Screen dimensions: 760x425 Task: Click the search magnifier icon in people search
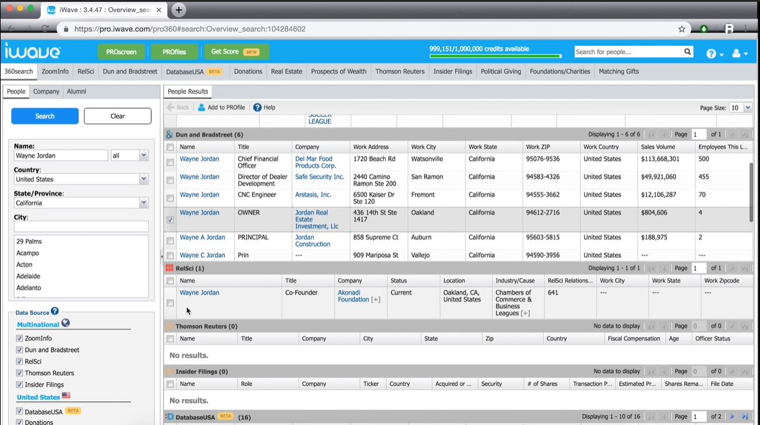pyautogui.click(x=687, y=52)
